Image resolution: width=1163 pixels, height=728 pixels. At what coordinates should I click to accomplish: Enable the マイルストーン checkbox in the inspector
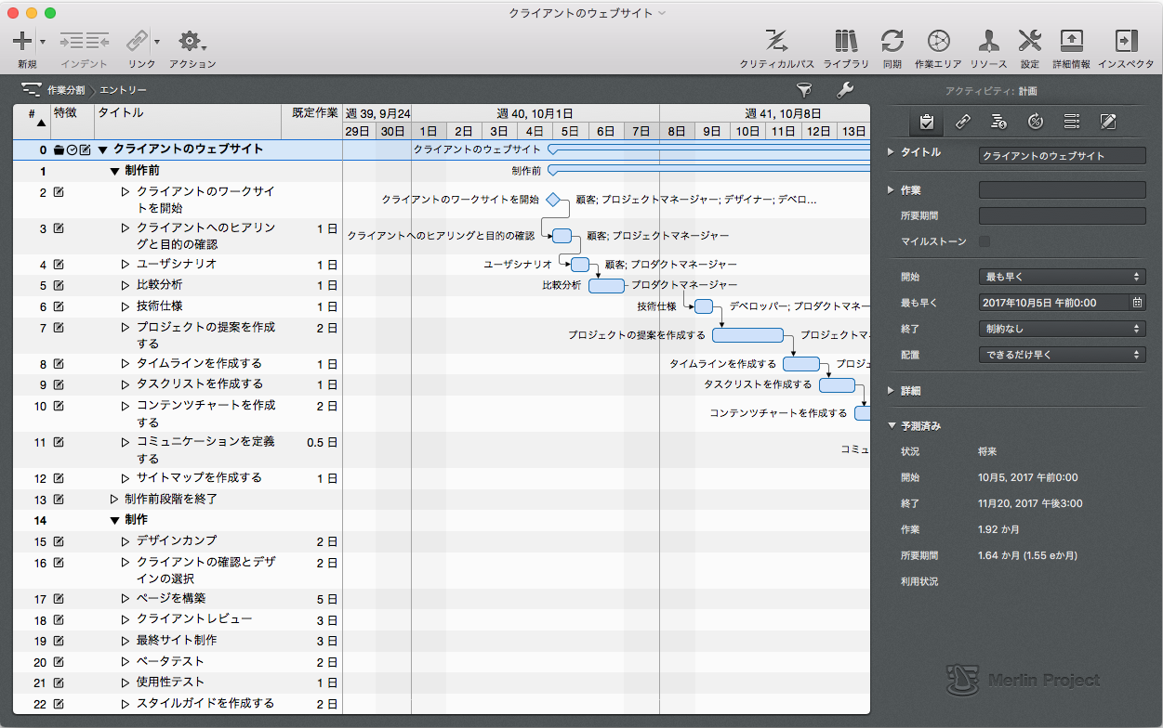click(x=985, y=240)
